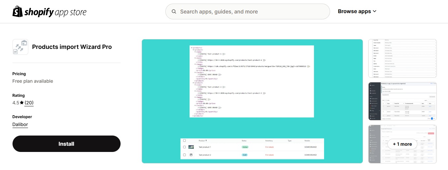This screenshot has width=448, height=170.
Task: Click the Draft status badge
Action: coord(245,155)
